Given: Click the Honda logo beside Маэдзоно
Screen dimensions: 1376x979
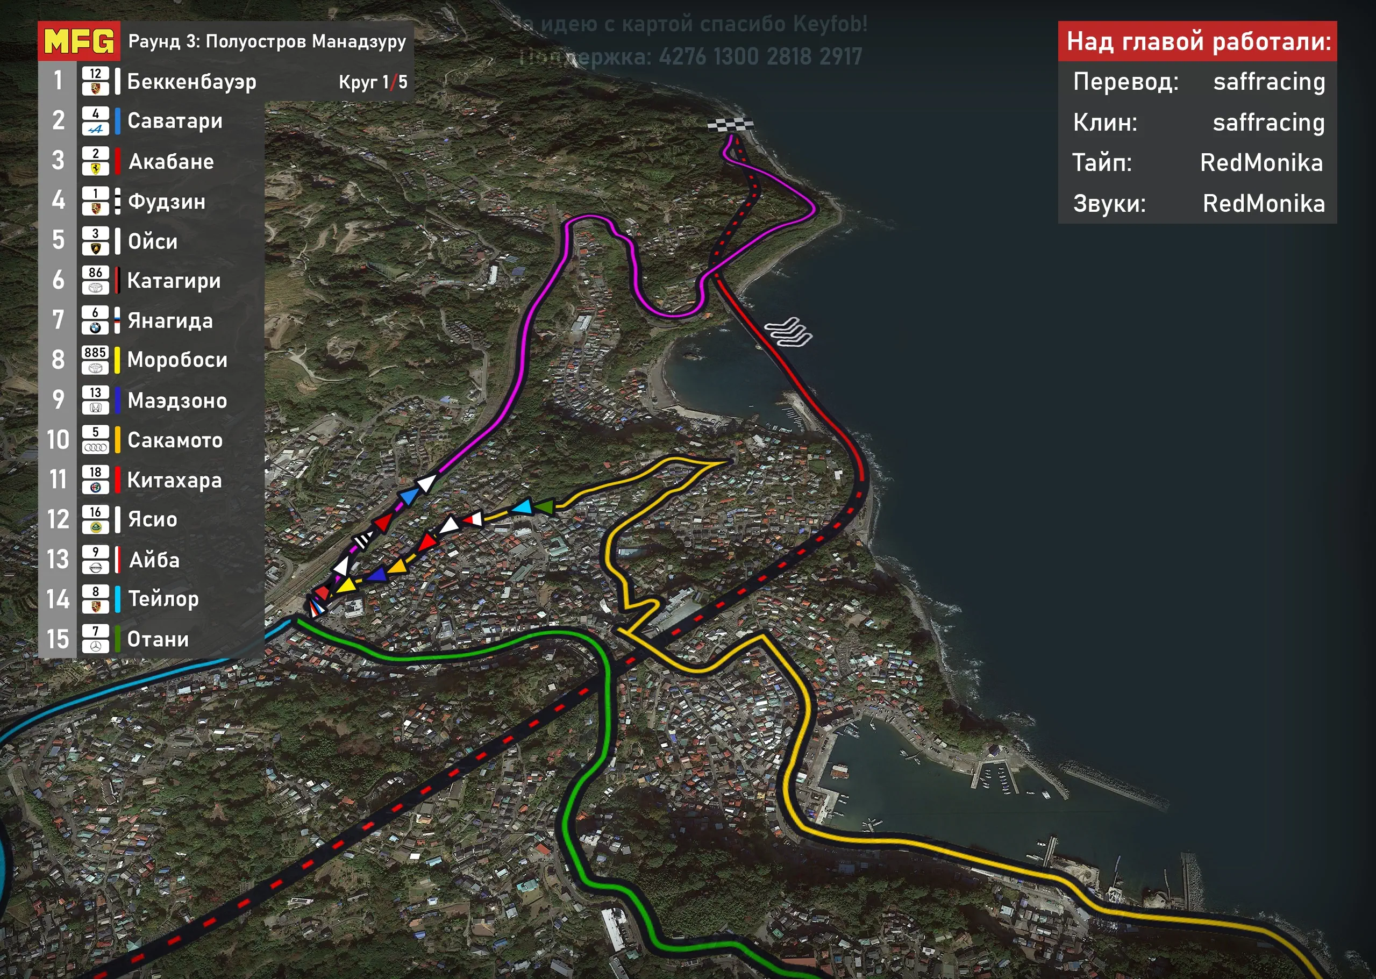Looking at the screenshot, I should point(95,408).
